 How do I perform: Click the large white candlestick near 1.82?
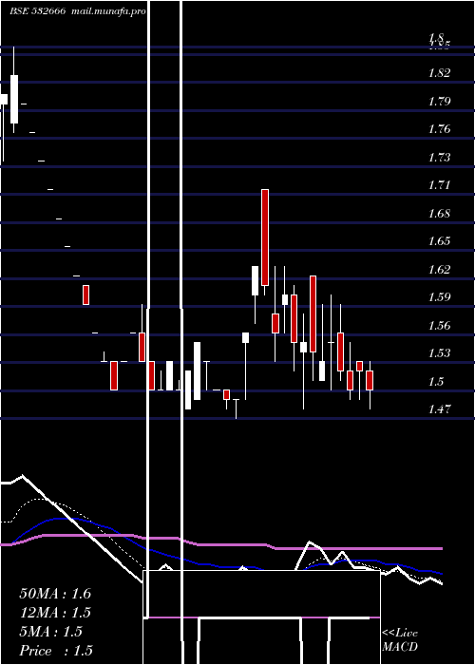(x=14, y=99)
